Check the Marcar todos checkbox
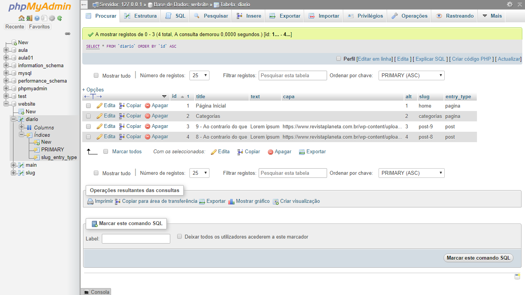Image resolution: width=525 pixels, height=295 pixels. 106,152
